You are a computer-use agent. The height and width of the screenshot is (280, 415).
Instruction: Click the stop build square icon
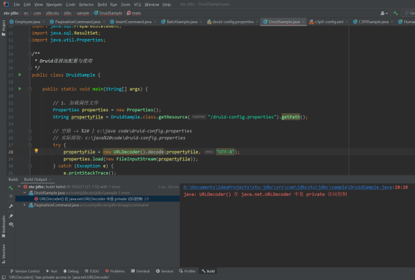pos(11,196)
